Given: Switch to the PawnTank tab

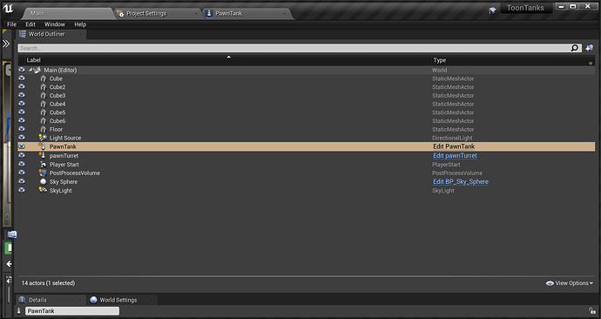Looking at the screenshot, I should click(248, 13).
